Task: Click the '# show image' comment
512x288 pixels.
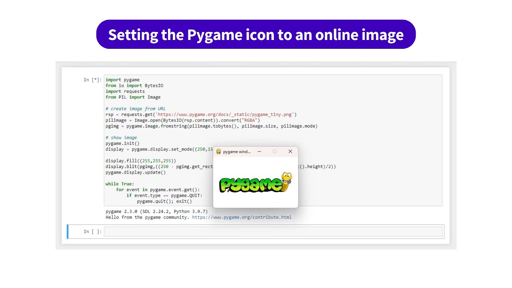Action: point(121,138)
